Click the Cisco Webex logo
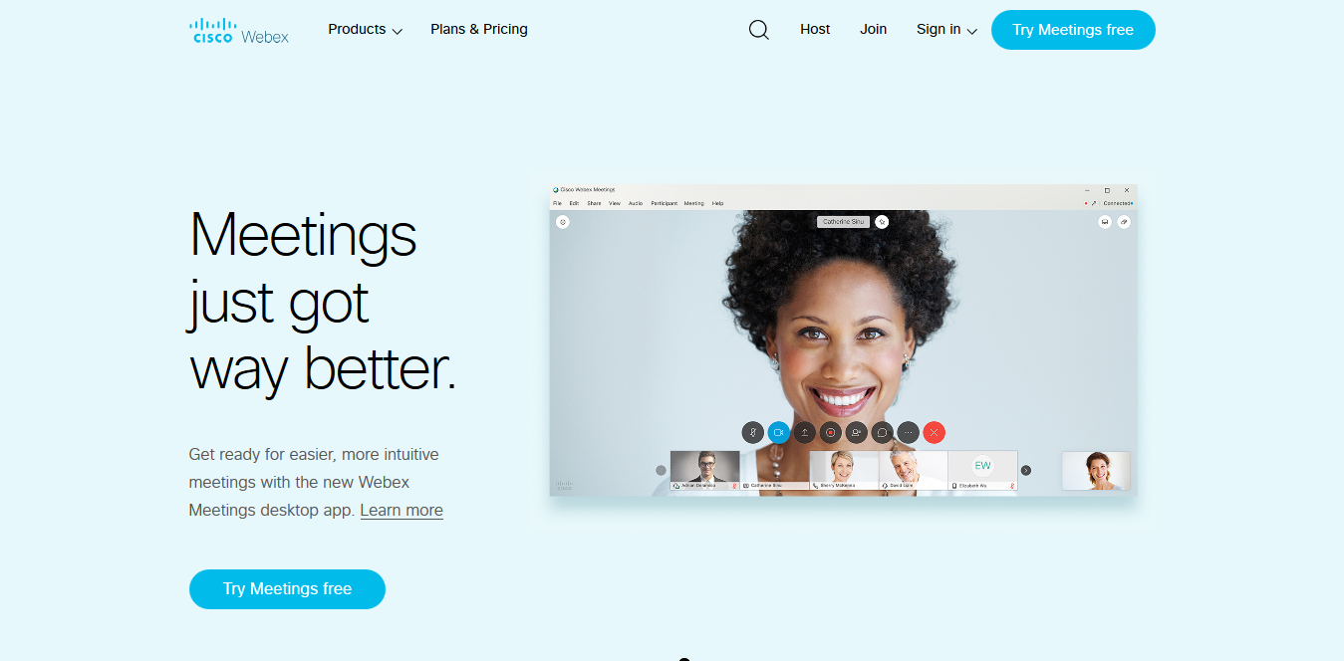The height and width of the screenshot is (661, 1344). tap(239, 30)
